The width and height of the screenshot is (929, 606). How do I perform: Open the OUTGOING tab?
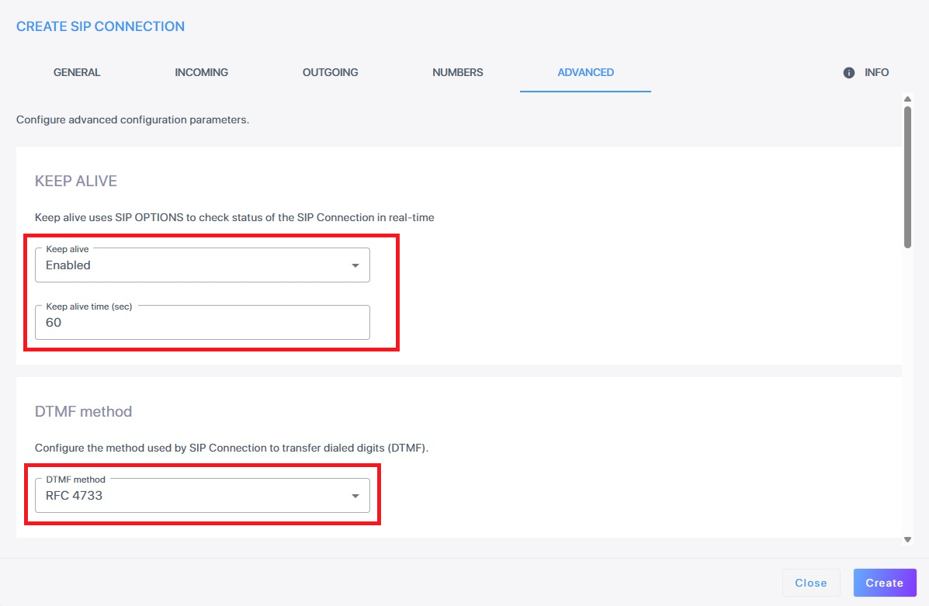click(330, 72)
